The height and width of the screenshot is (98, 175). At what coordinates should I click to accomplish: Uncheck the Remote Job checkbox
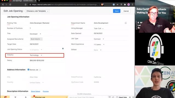[x=28, y=70]
